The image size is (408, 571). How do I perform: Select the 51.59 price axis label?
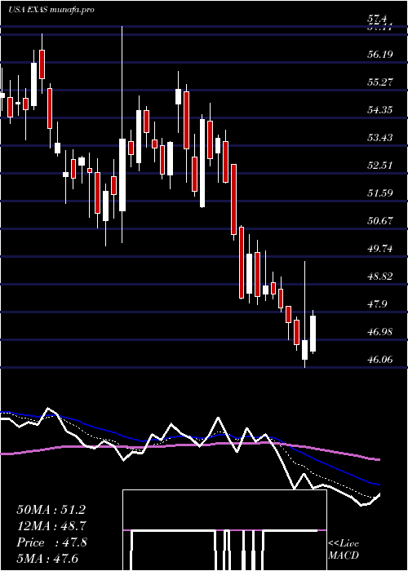pyautogui.click(x=380, y=193)
